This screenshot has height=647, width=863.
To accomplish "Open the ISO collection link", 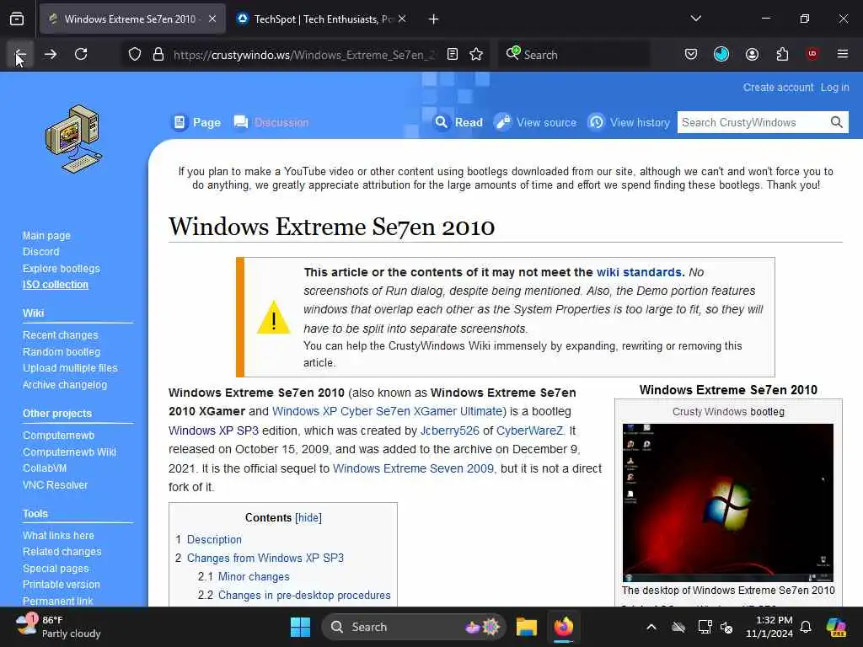I will coord(55,285).
